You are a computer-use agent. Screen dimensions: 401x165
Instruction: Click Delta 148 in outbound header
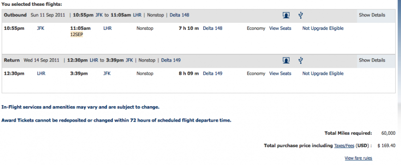(x=179, y=15)
